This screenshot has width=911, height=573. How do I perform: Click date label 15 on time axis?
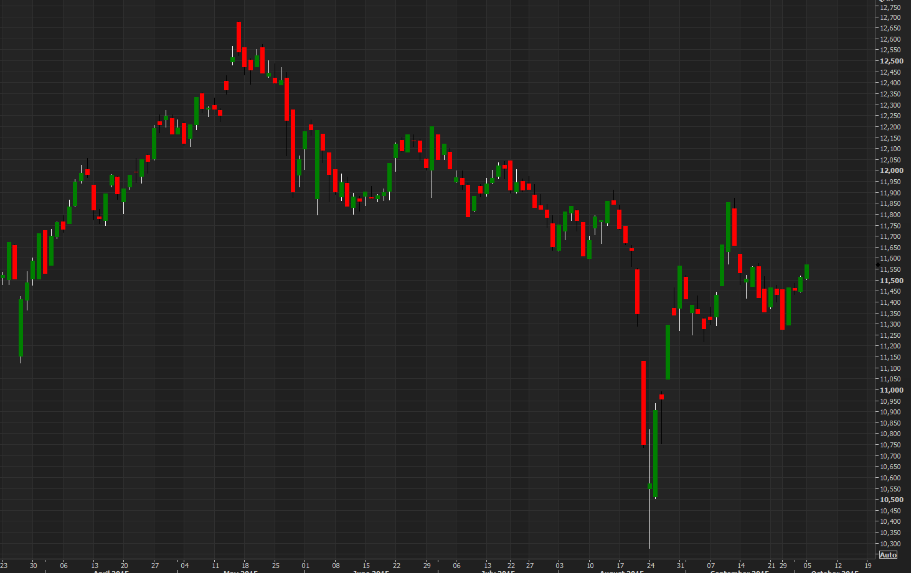[366, 566]
